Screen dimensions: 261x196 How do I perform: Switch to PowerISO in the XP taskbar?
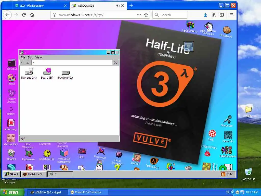[x=88, y=192]
